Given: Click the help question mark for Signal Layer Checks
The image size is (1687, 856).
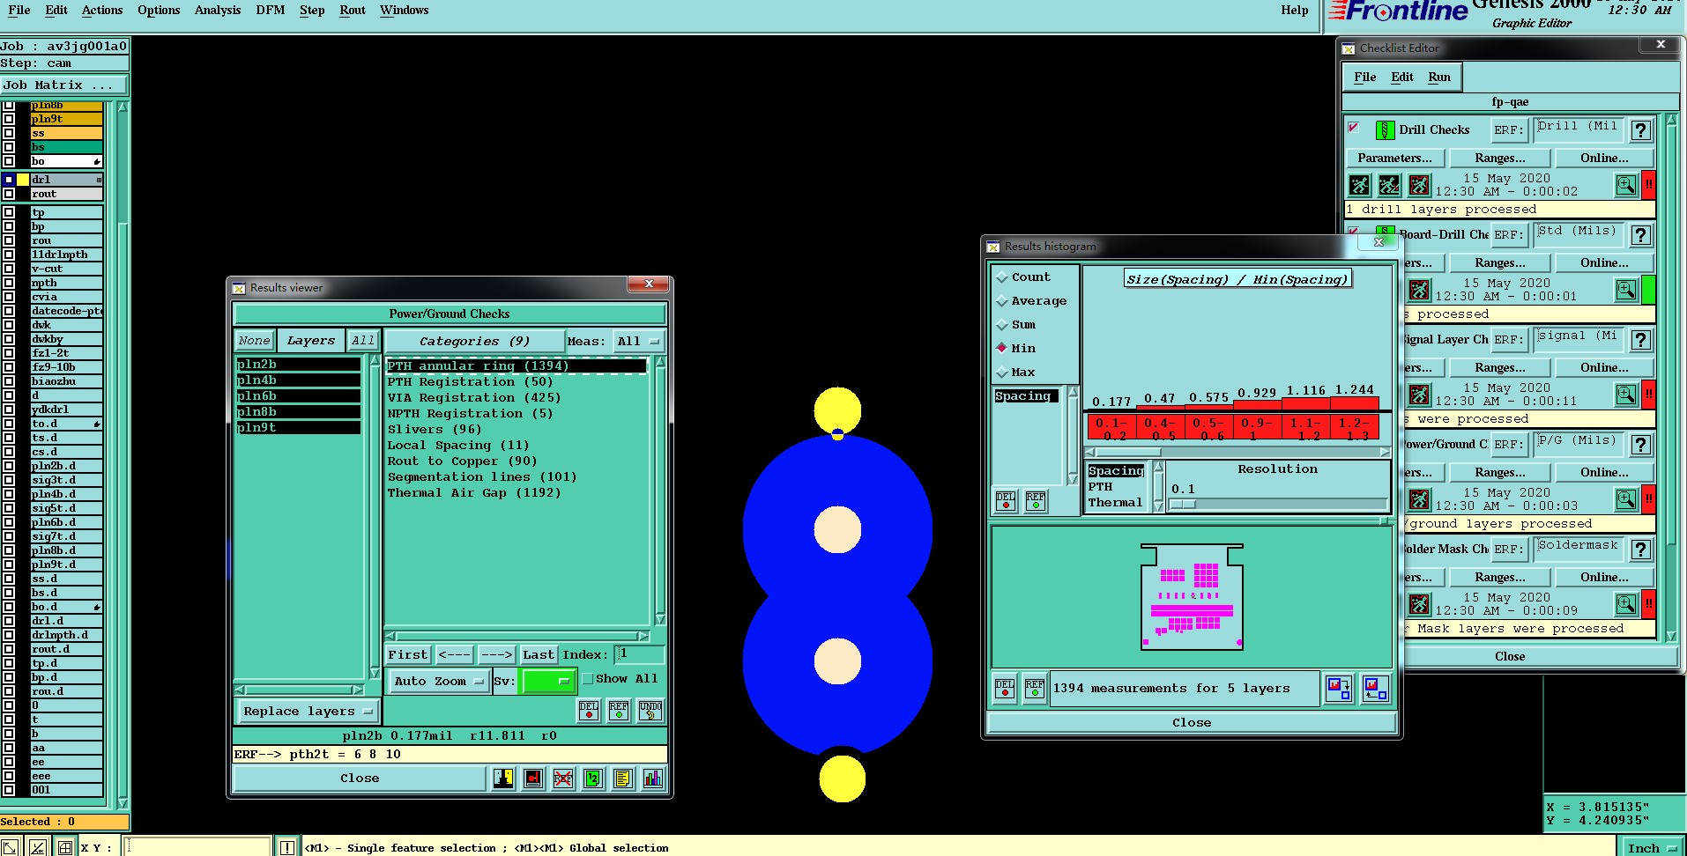Looking at the screenshot, I should (1640, 340).
